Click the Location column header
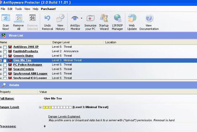Screen dimensions: 197x132 (x=150, y=42)
